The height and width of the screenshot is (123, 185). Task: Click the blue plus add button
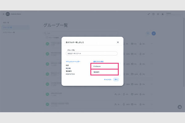tap(154, 33)
